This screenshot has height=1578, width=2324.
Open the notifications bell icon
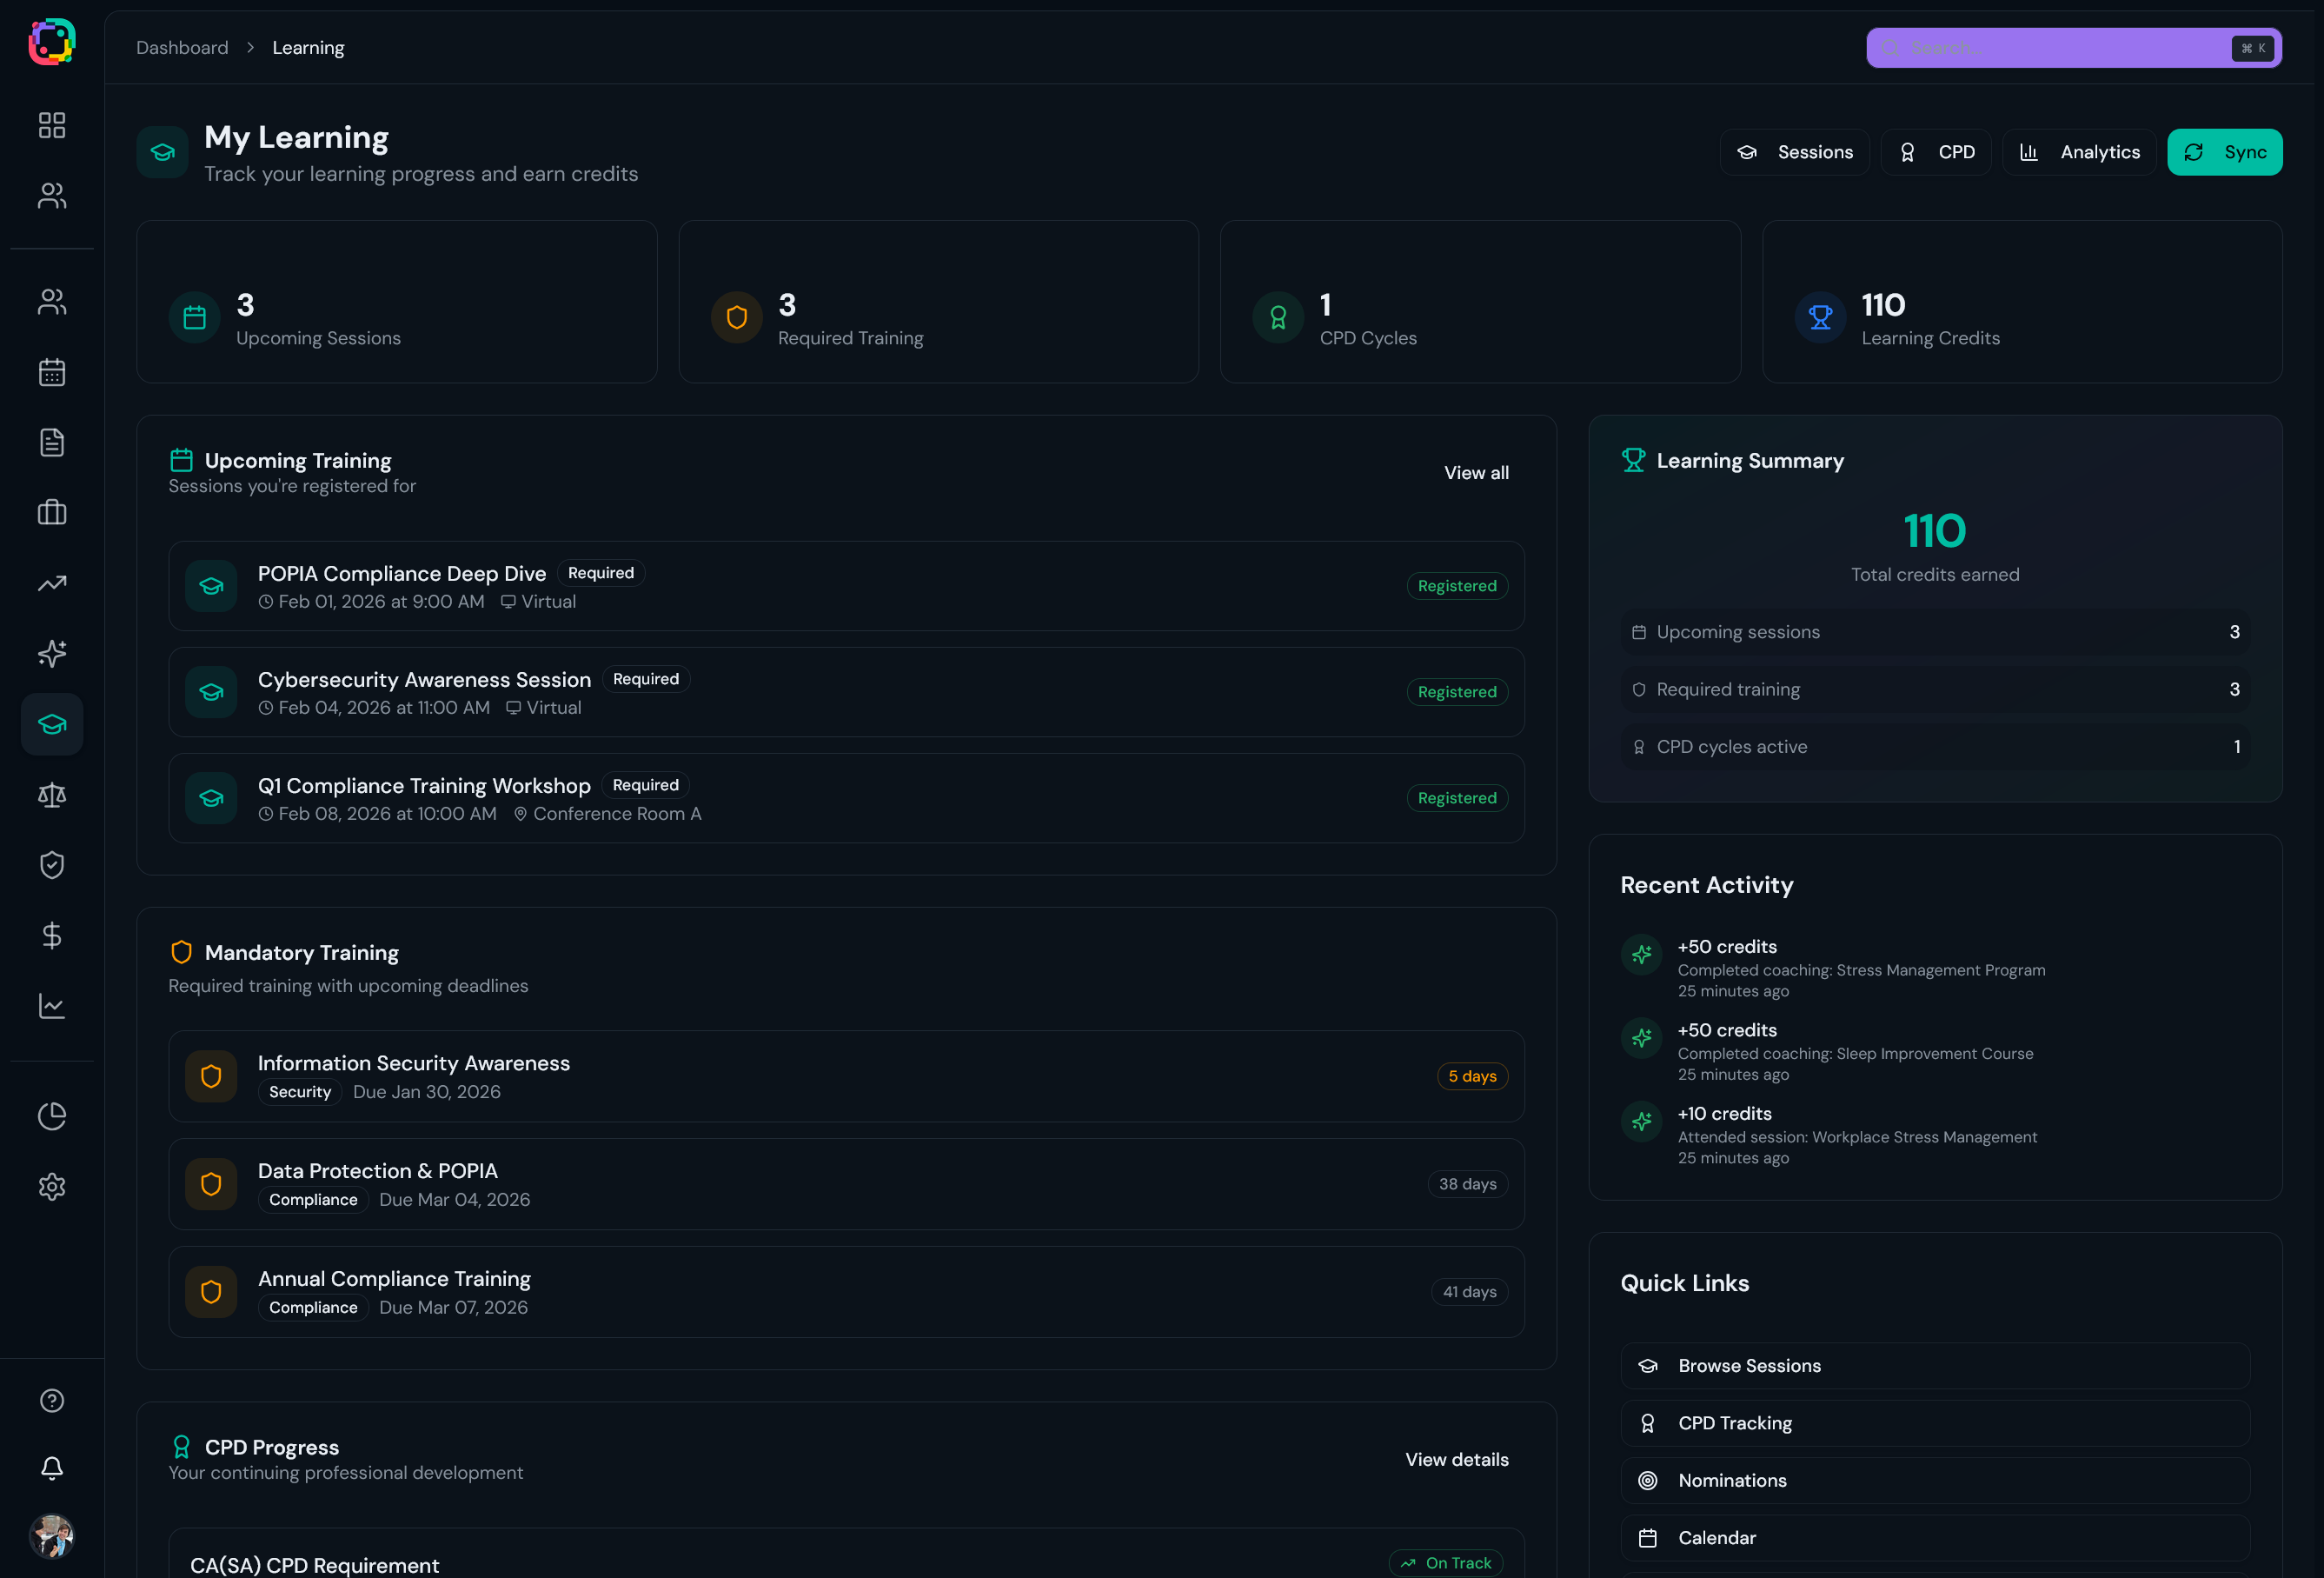click(52, 1468)
